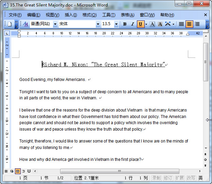Open the Styles and Formatting pane icon
This screenshot has height=184, width=212.
(x=25, y=24)
